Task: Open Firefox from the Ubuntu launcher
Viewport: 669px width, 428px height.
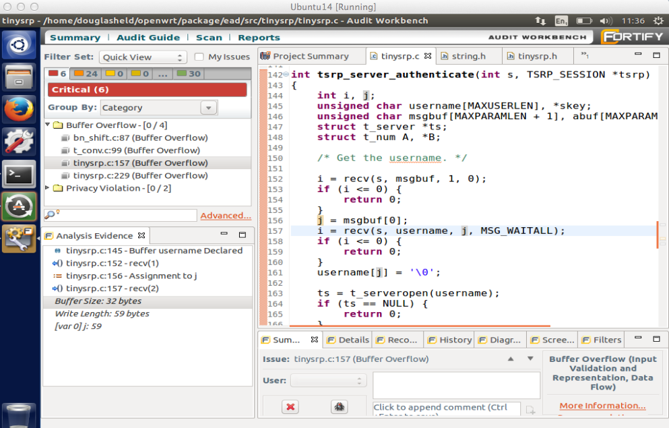Action: pyautogui.click(x=19, y=109)
